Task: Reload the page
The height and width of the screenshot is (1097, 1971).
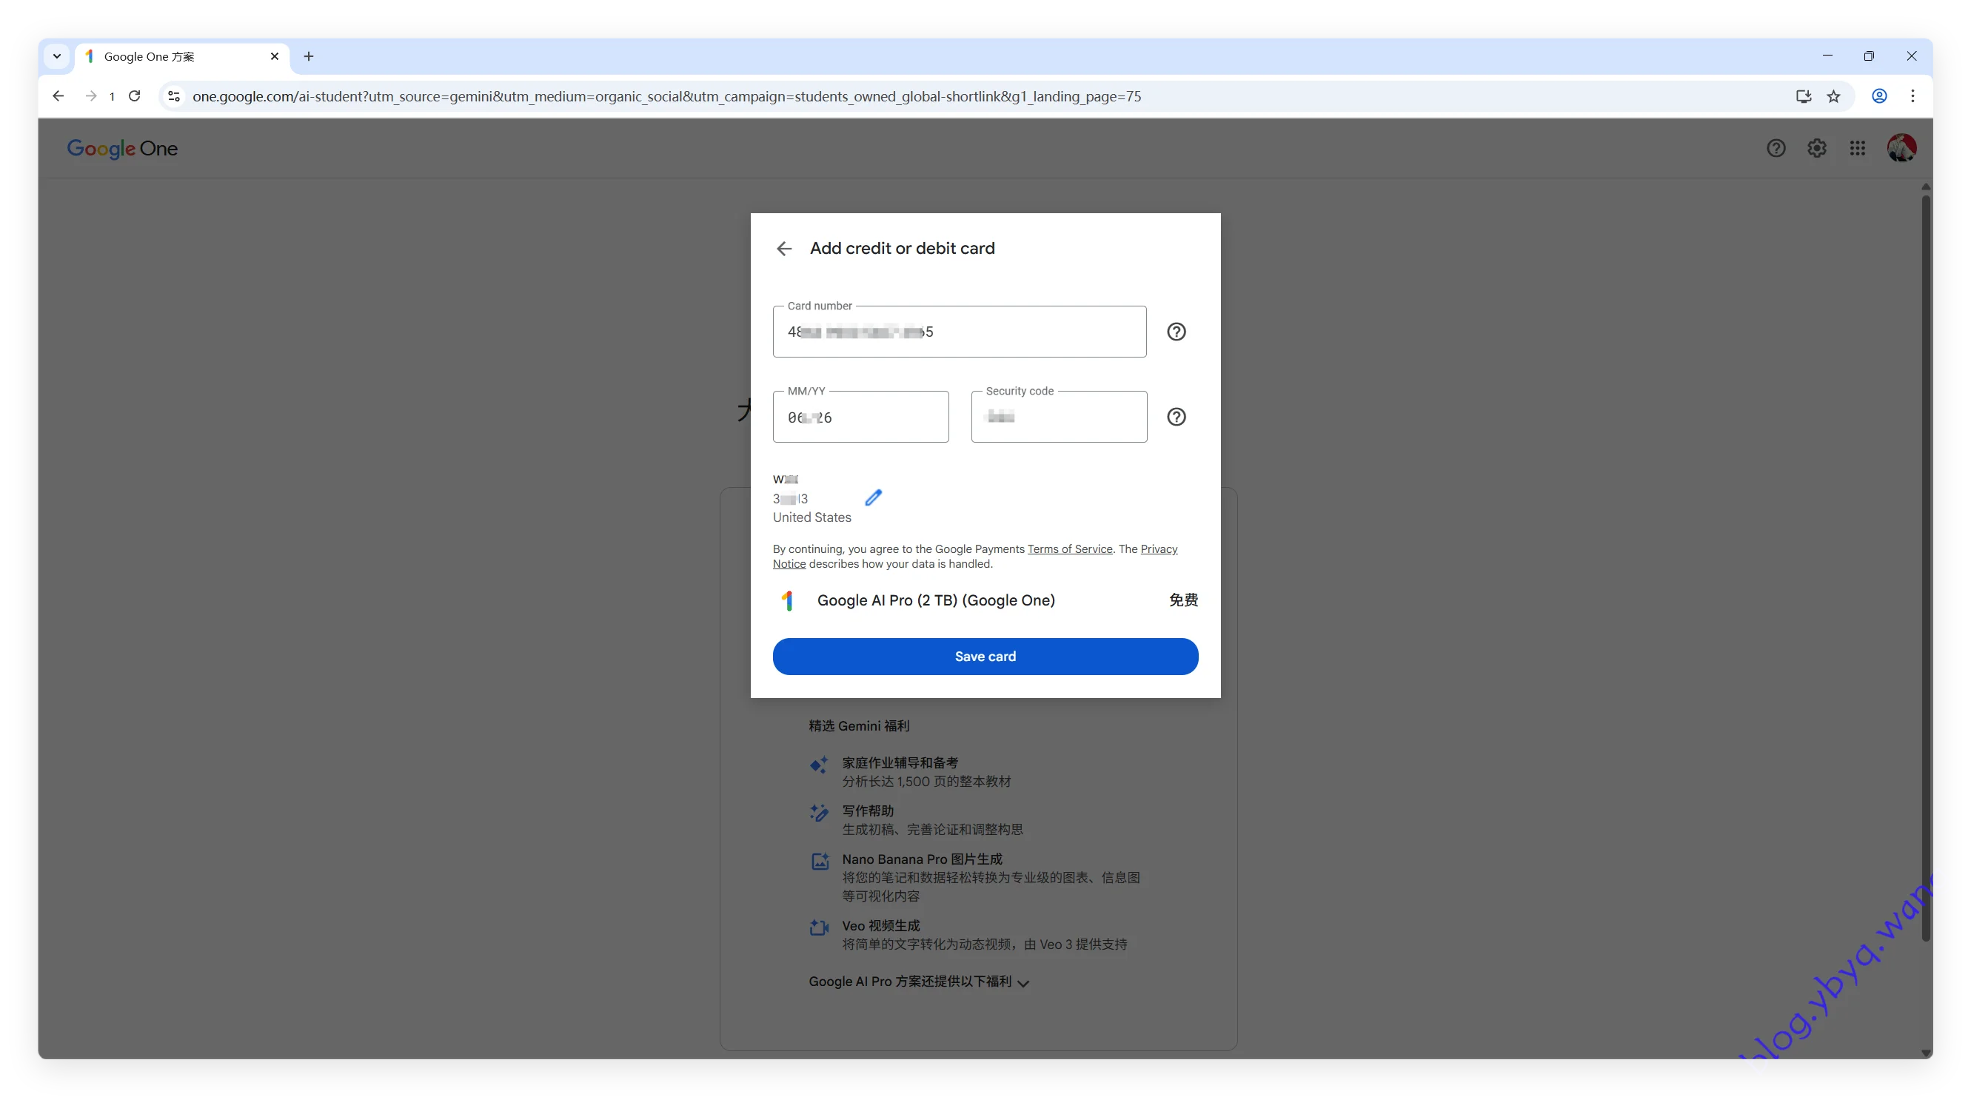Action: coord(135,96)
